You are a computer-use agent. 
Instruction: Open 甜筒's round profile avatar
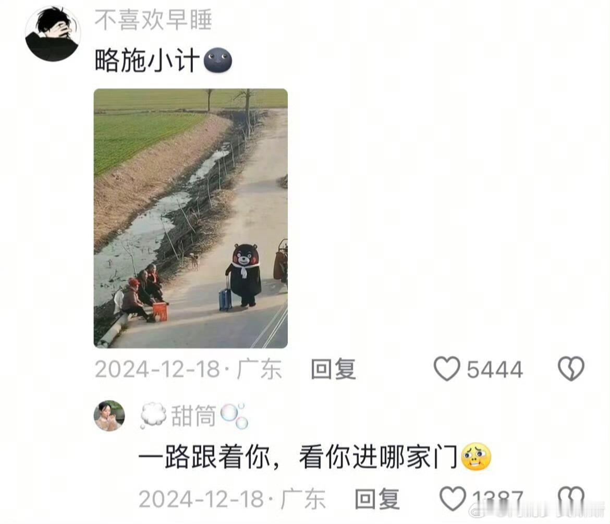click(109, 416)
